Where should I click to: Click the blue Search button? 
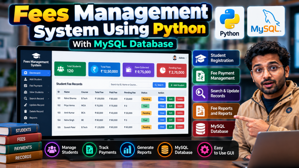point(159,85)
